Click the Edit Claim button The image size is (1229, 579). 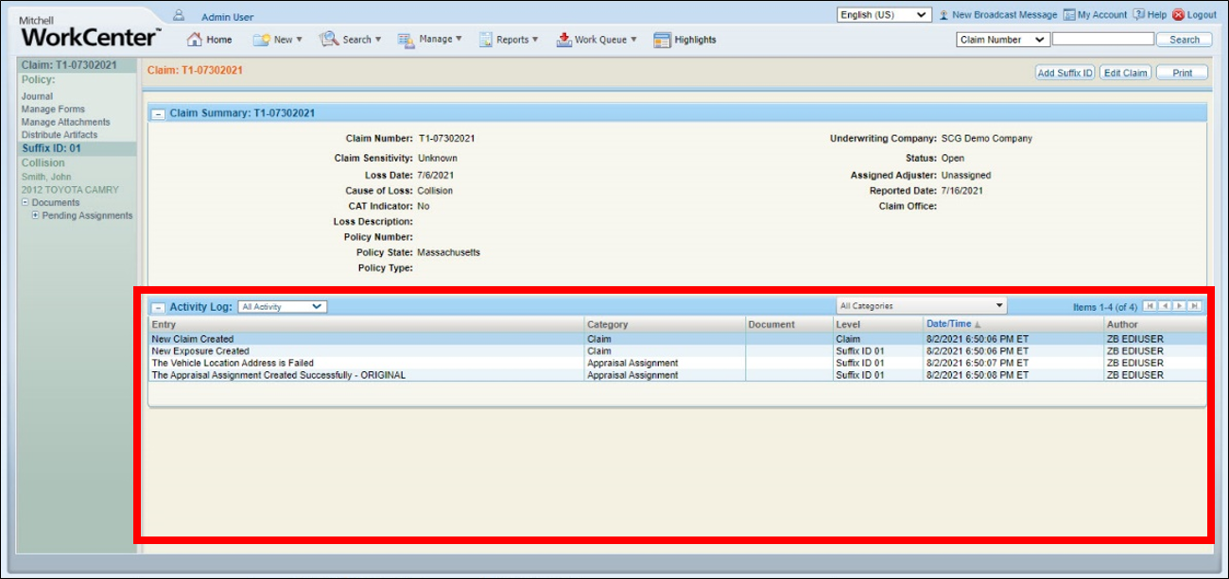pos(1125,73)
